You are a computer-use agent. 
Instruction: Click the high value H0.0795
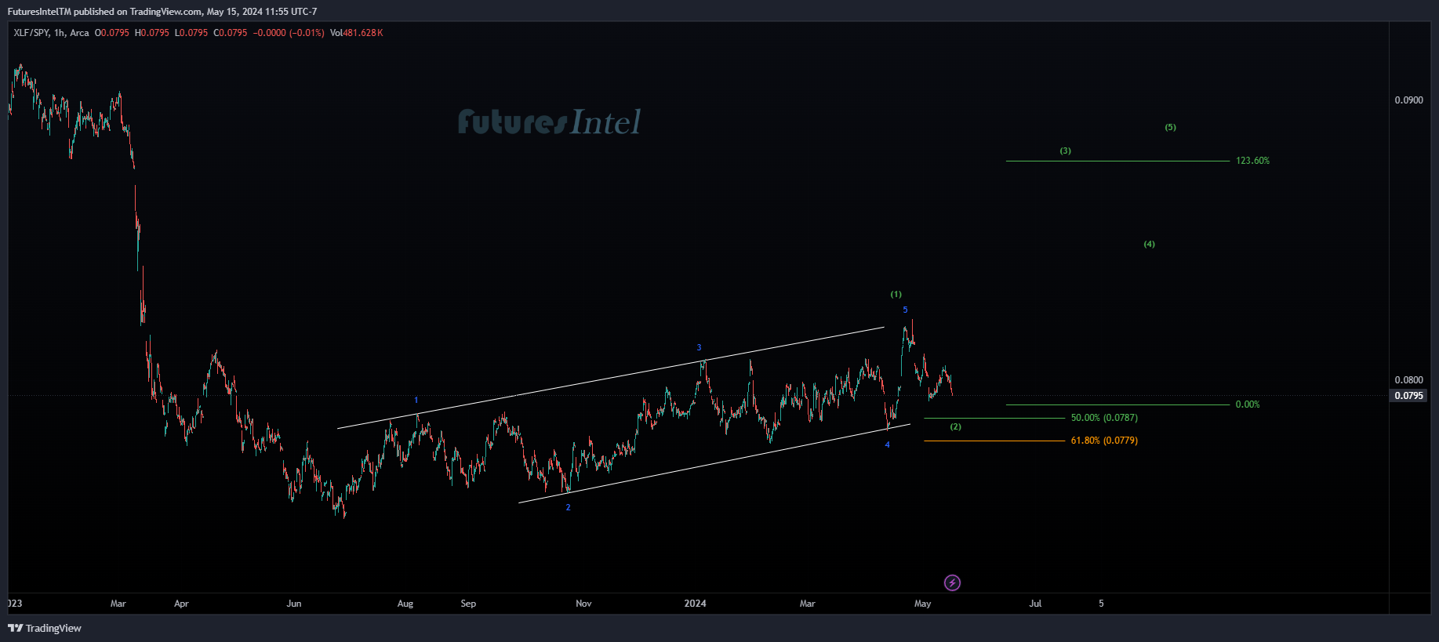click(x=152, y=33)
